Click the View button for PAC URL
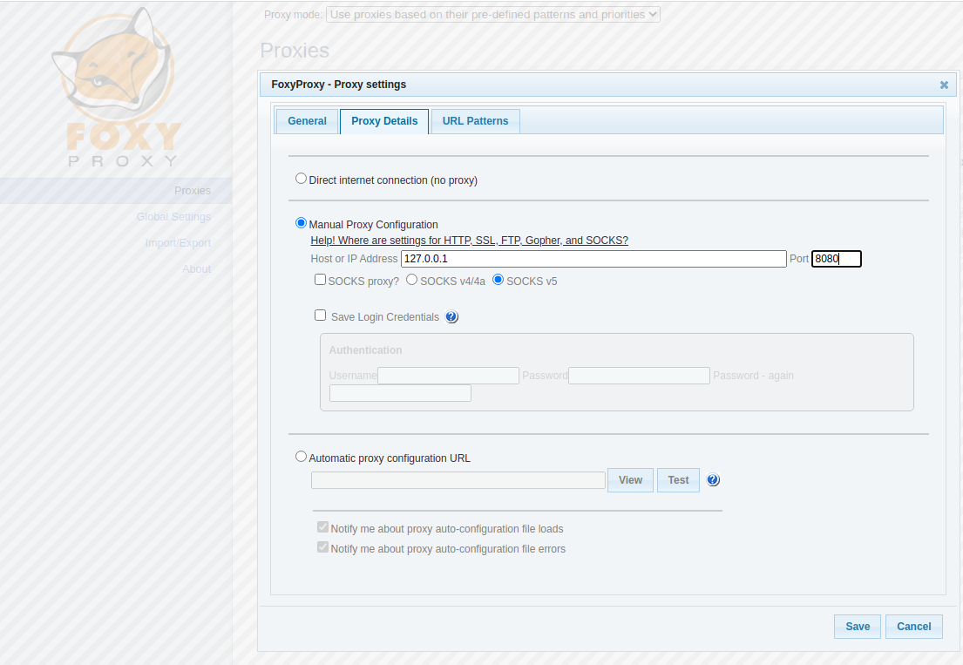Image resolution: width=963 pixels, height=665 pixels. [630, 480]
